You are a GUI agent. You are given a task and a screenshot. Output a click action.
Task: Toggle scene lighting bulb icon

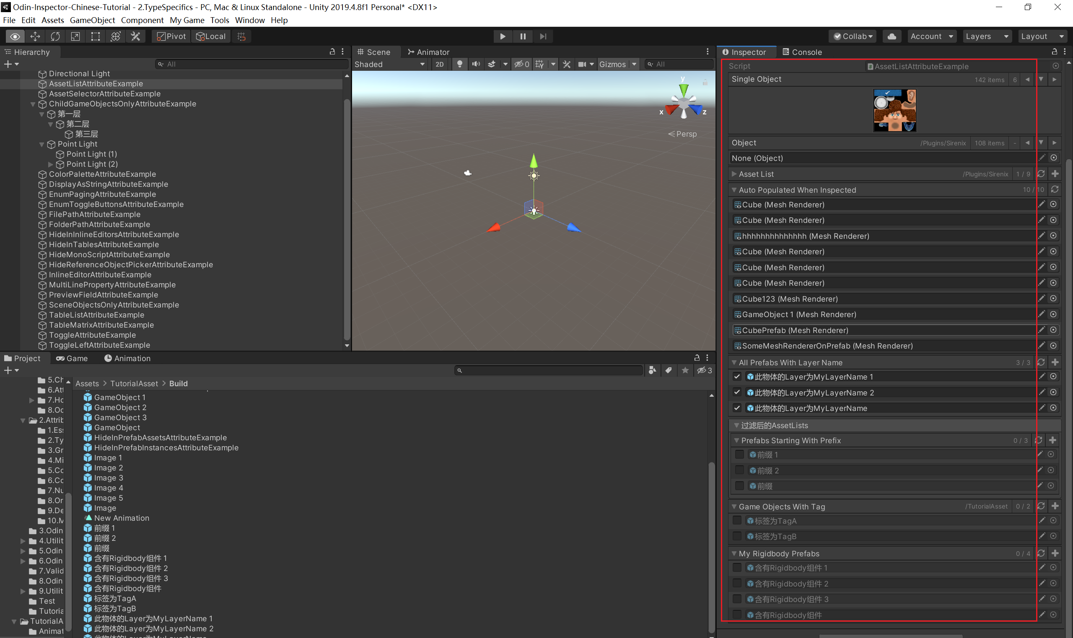[x=460, y=64]
